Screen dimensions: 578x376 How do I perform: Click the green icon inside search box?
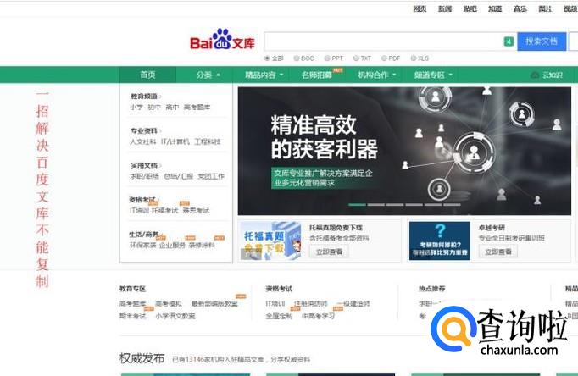coord(509,41)
